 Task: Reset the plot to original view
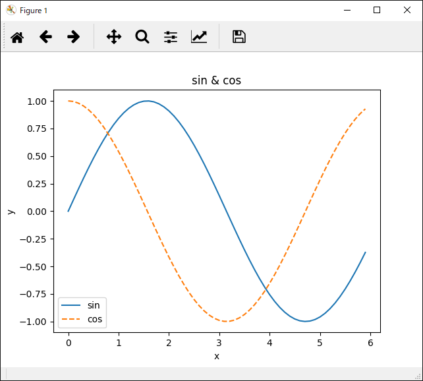(17, 37)
